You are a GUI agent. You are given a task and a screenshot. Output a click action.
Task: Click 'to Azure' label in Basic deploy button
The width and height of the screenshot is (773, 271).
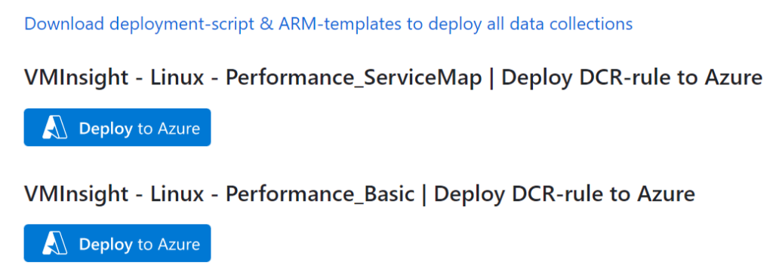169,245
